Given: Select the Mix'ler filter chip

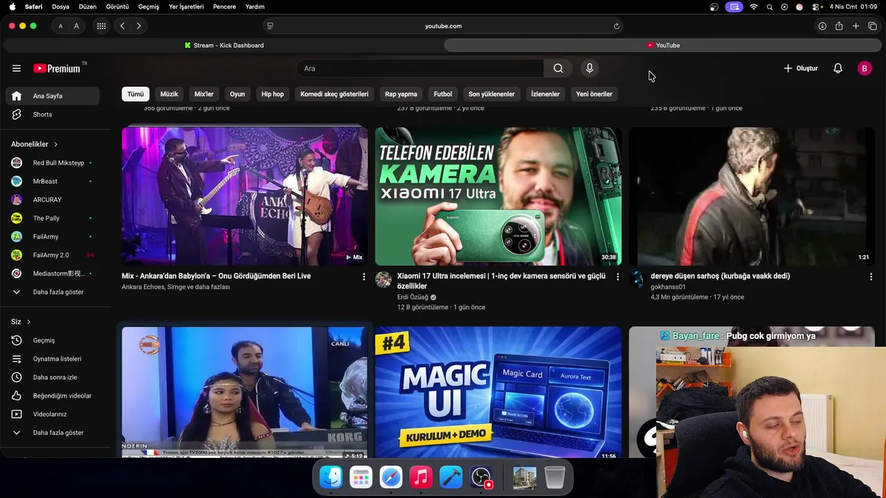Looking at the screenshot, I should point(204,94).
